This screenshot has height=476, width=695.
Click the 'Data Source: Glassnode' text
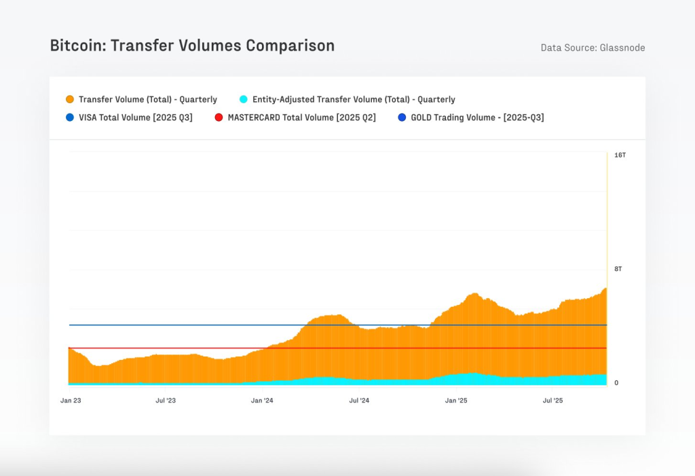(x=593, y=48)
